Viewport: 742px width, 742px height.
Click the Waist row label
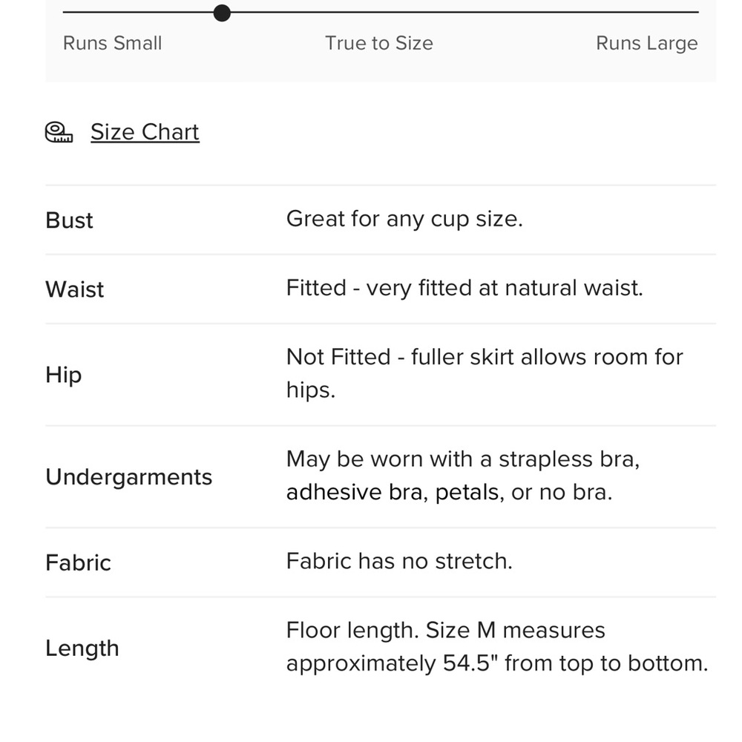pyautogui.click(x=74, y=289)
